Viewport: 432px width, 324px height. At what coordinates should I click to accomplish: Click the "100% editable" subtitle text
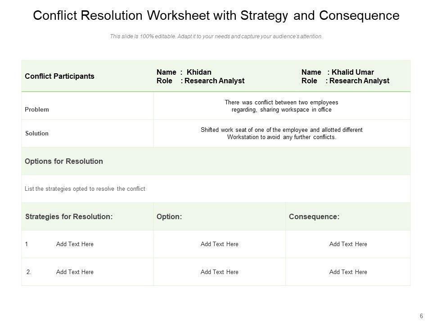(x=216, y=37)
